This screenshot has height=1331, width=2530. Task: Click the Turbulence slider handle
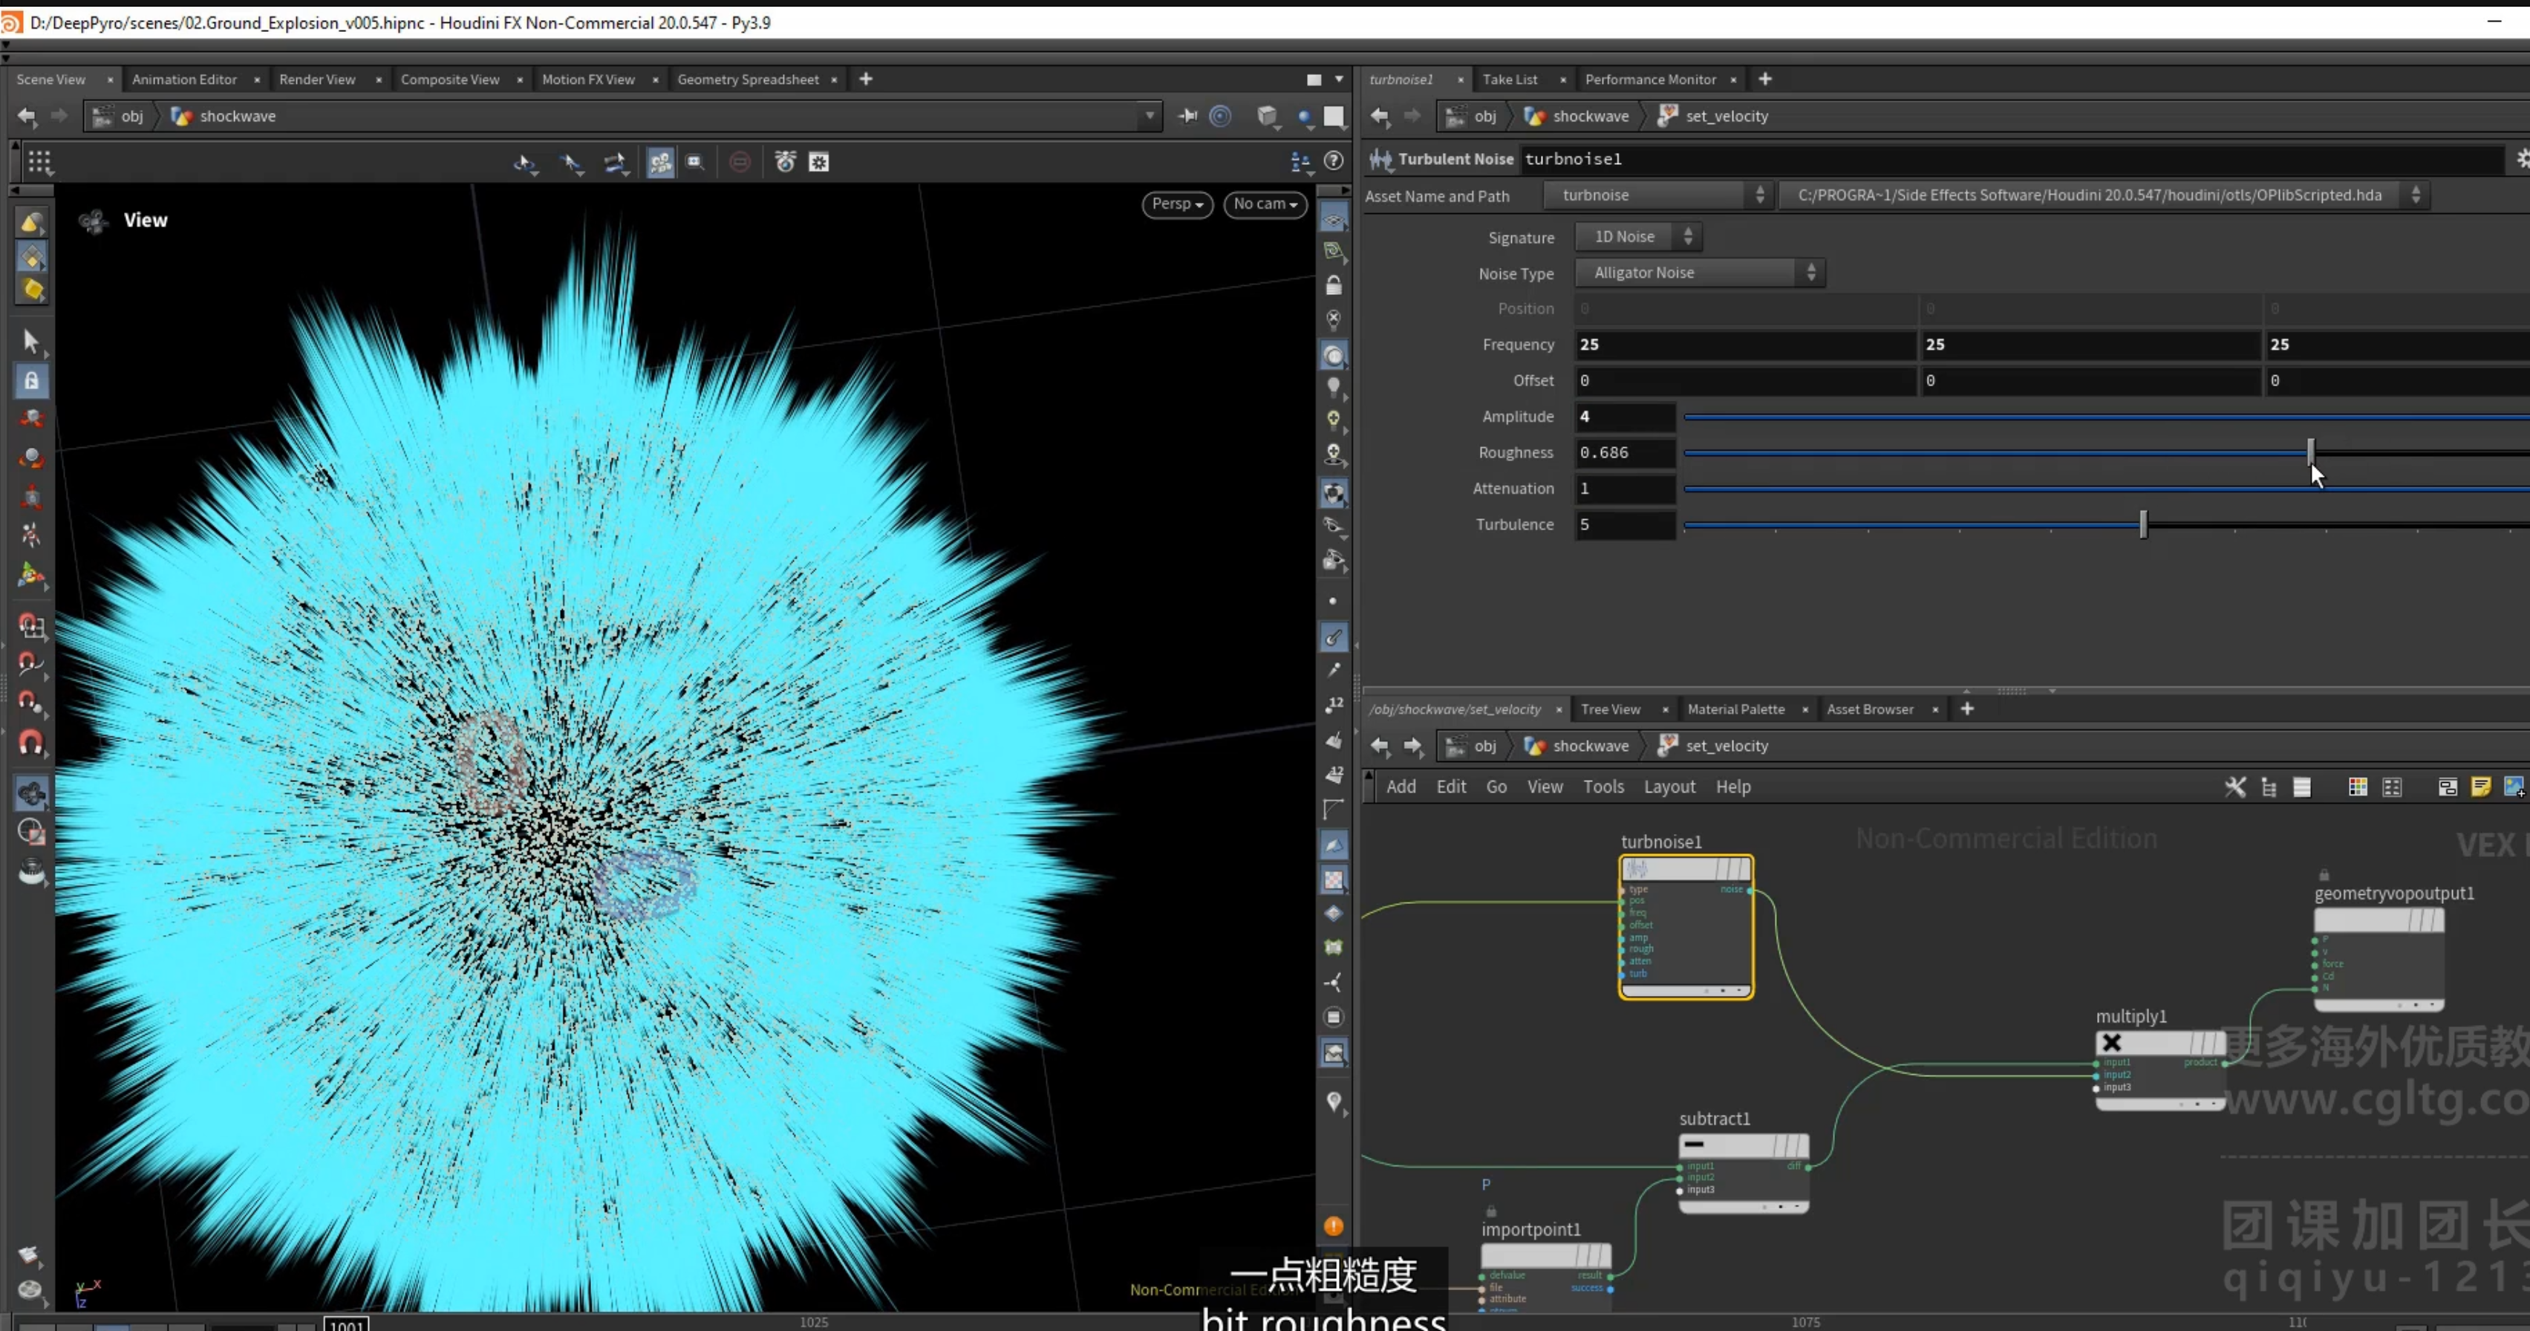(x=2143, y=524)
